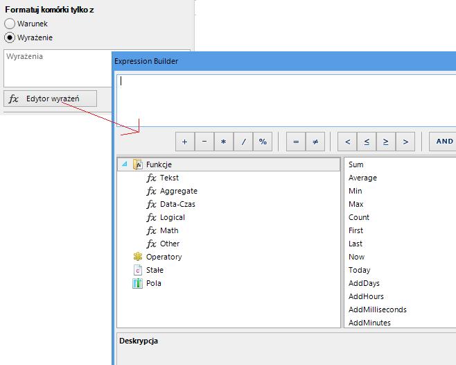Choose the Max function from the list
This screenshot has width=456, height=365.
click(356, 204)
